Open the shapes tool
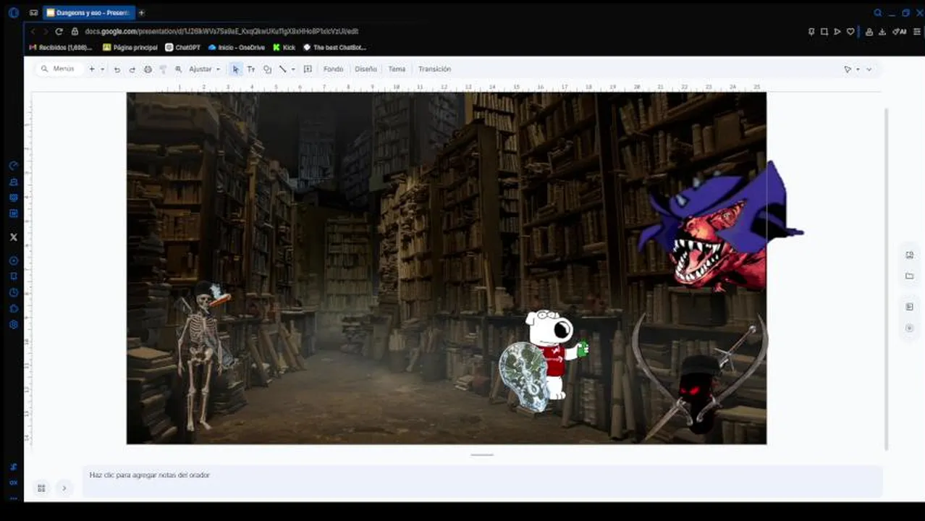 click(x=267, y=69)
